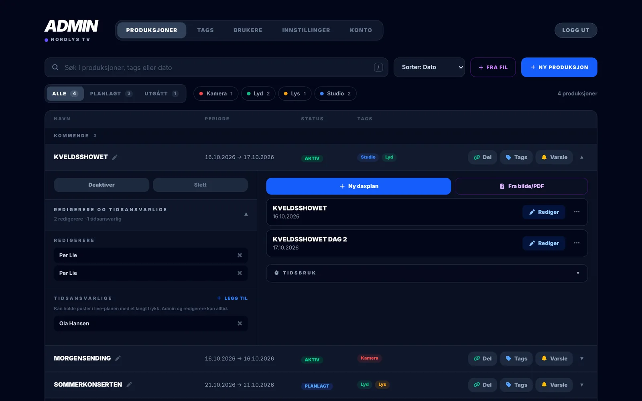
Task: Click the pencil icon next to KVELDSSHOWET
Action: point(115,157)
